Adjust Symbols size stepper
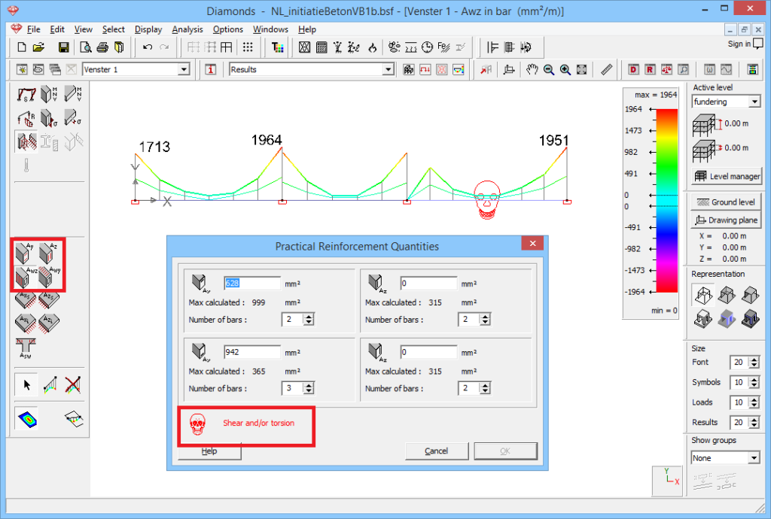Viewport: 771px width, 519px height. tap(754, 383)
